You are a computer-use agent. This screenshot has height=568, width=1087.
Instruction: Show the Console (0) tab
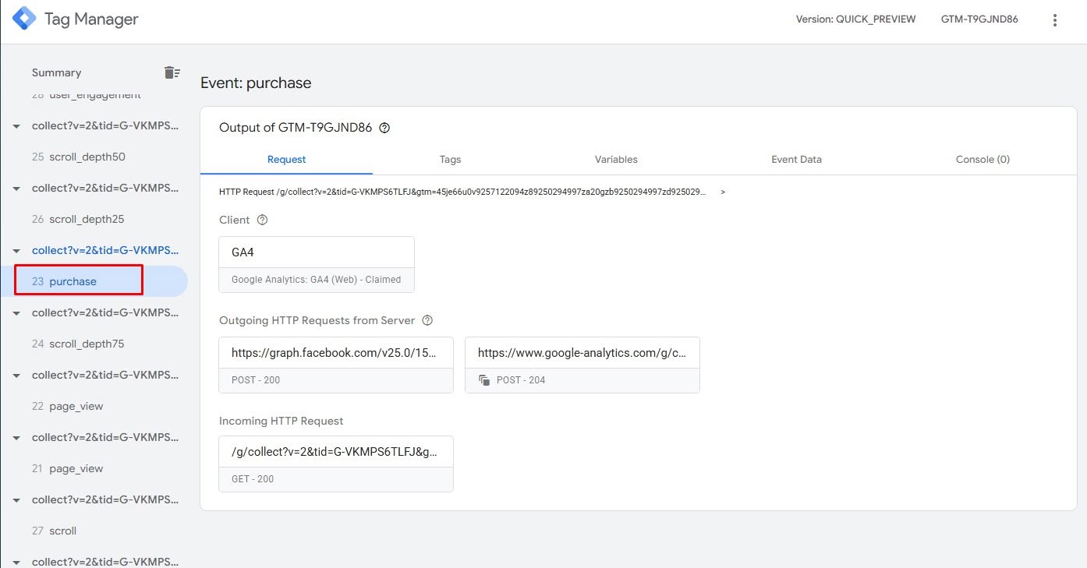coord(983,159)
